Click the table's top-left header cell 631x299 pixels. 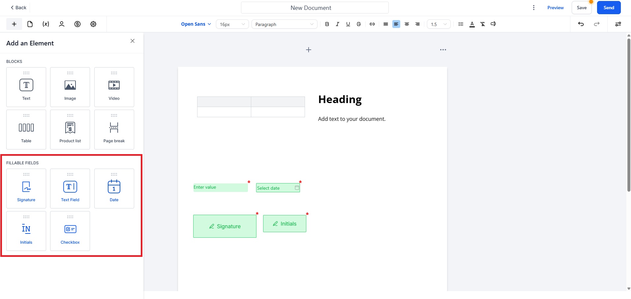[224, 102]
